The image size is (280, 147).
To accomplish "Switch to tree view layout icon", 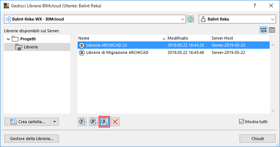I will pos(263,30).
